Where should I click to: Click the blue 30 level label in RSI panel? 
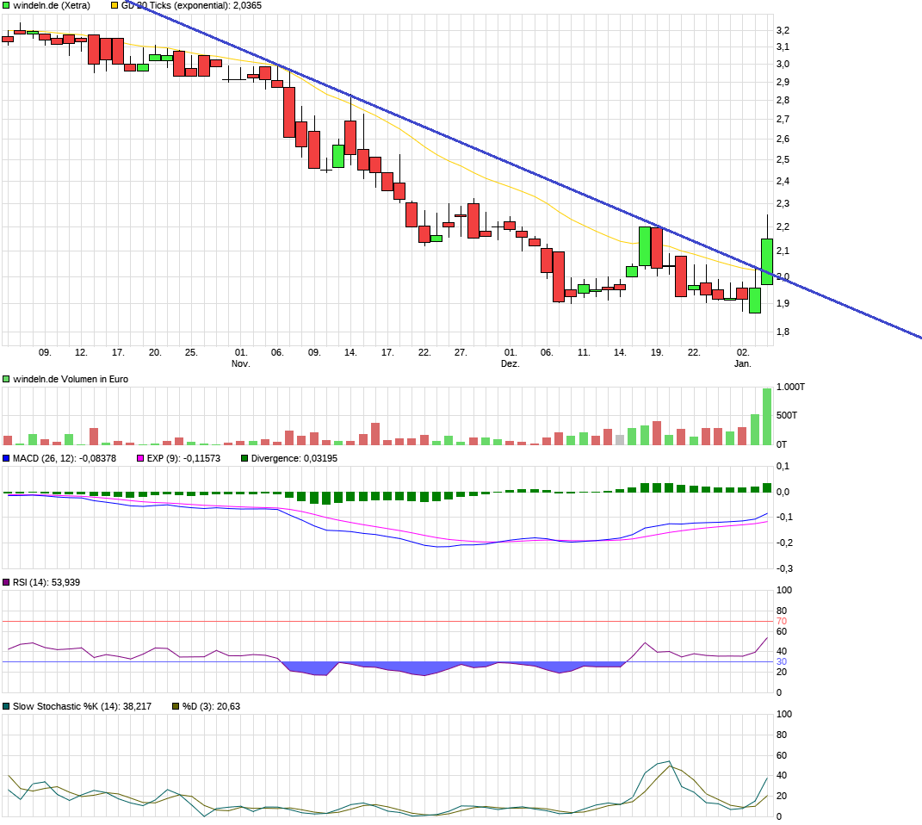pos(782,661)
